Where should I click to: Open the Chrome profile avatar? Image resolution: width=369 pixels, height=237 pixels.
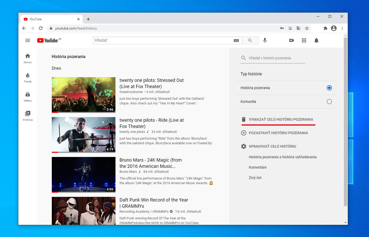pos(334,28)
